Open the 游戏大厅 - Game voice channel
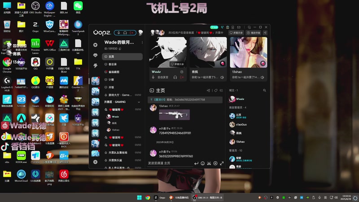 [x=122, y=95]
